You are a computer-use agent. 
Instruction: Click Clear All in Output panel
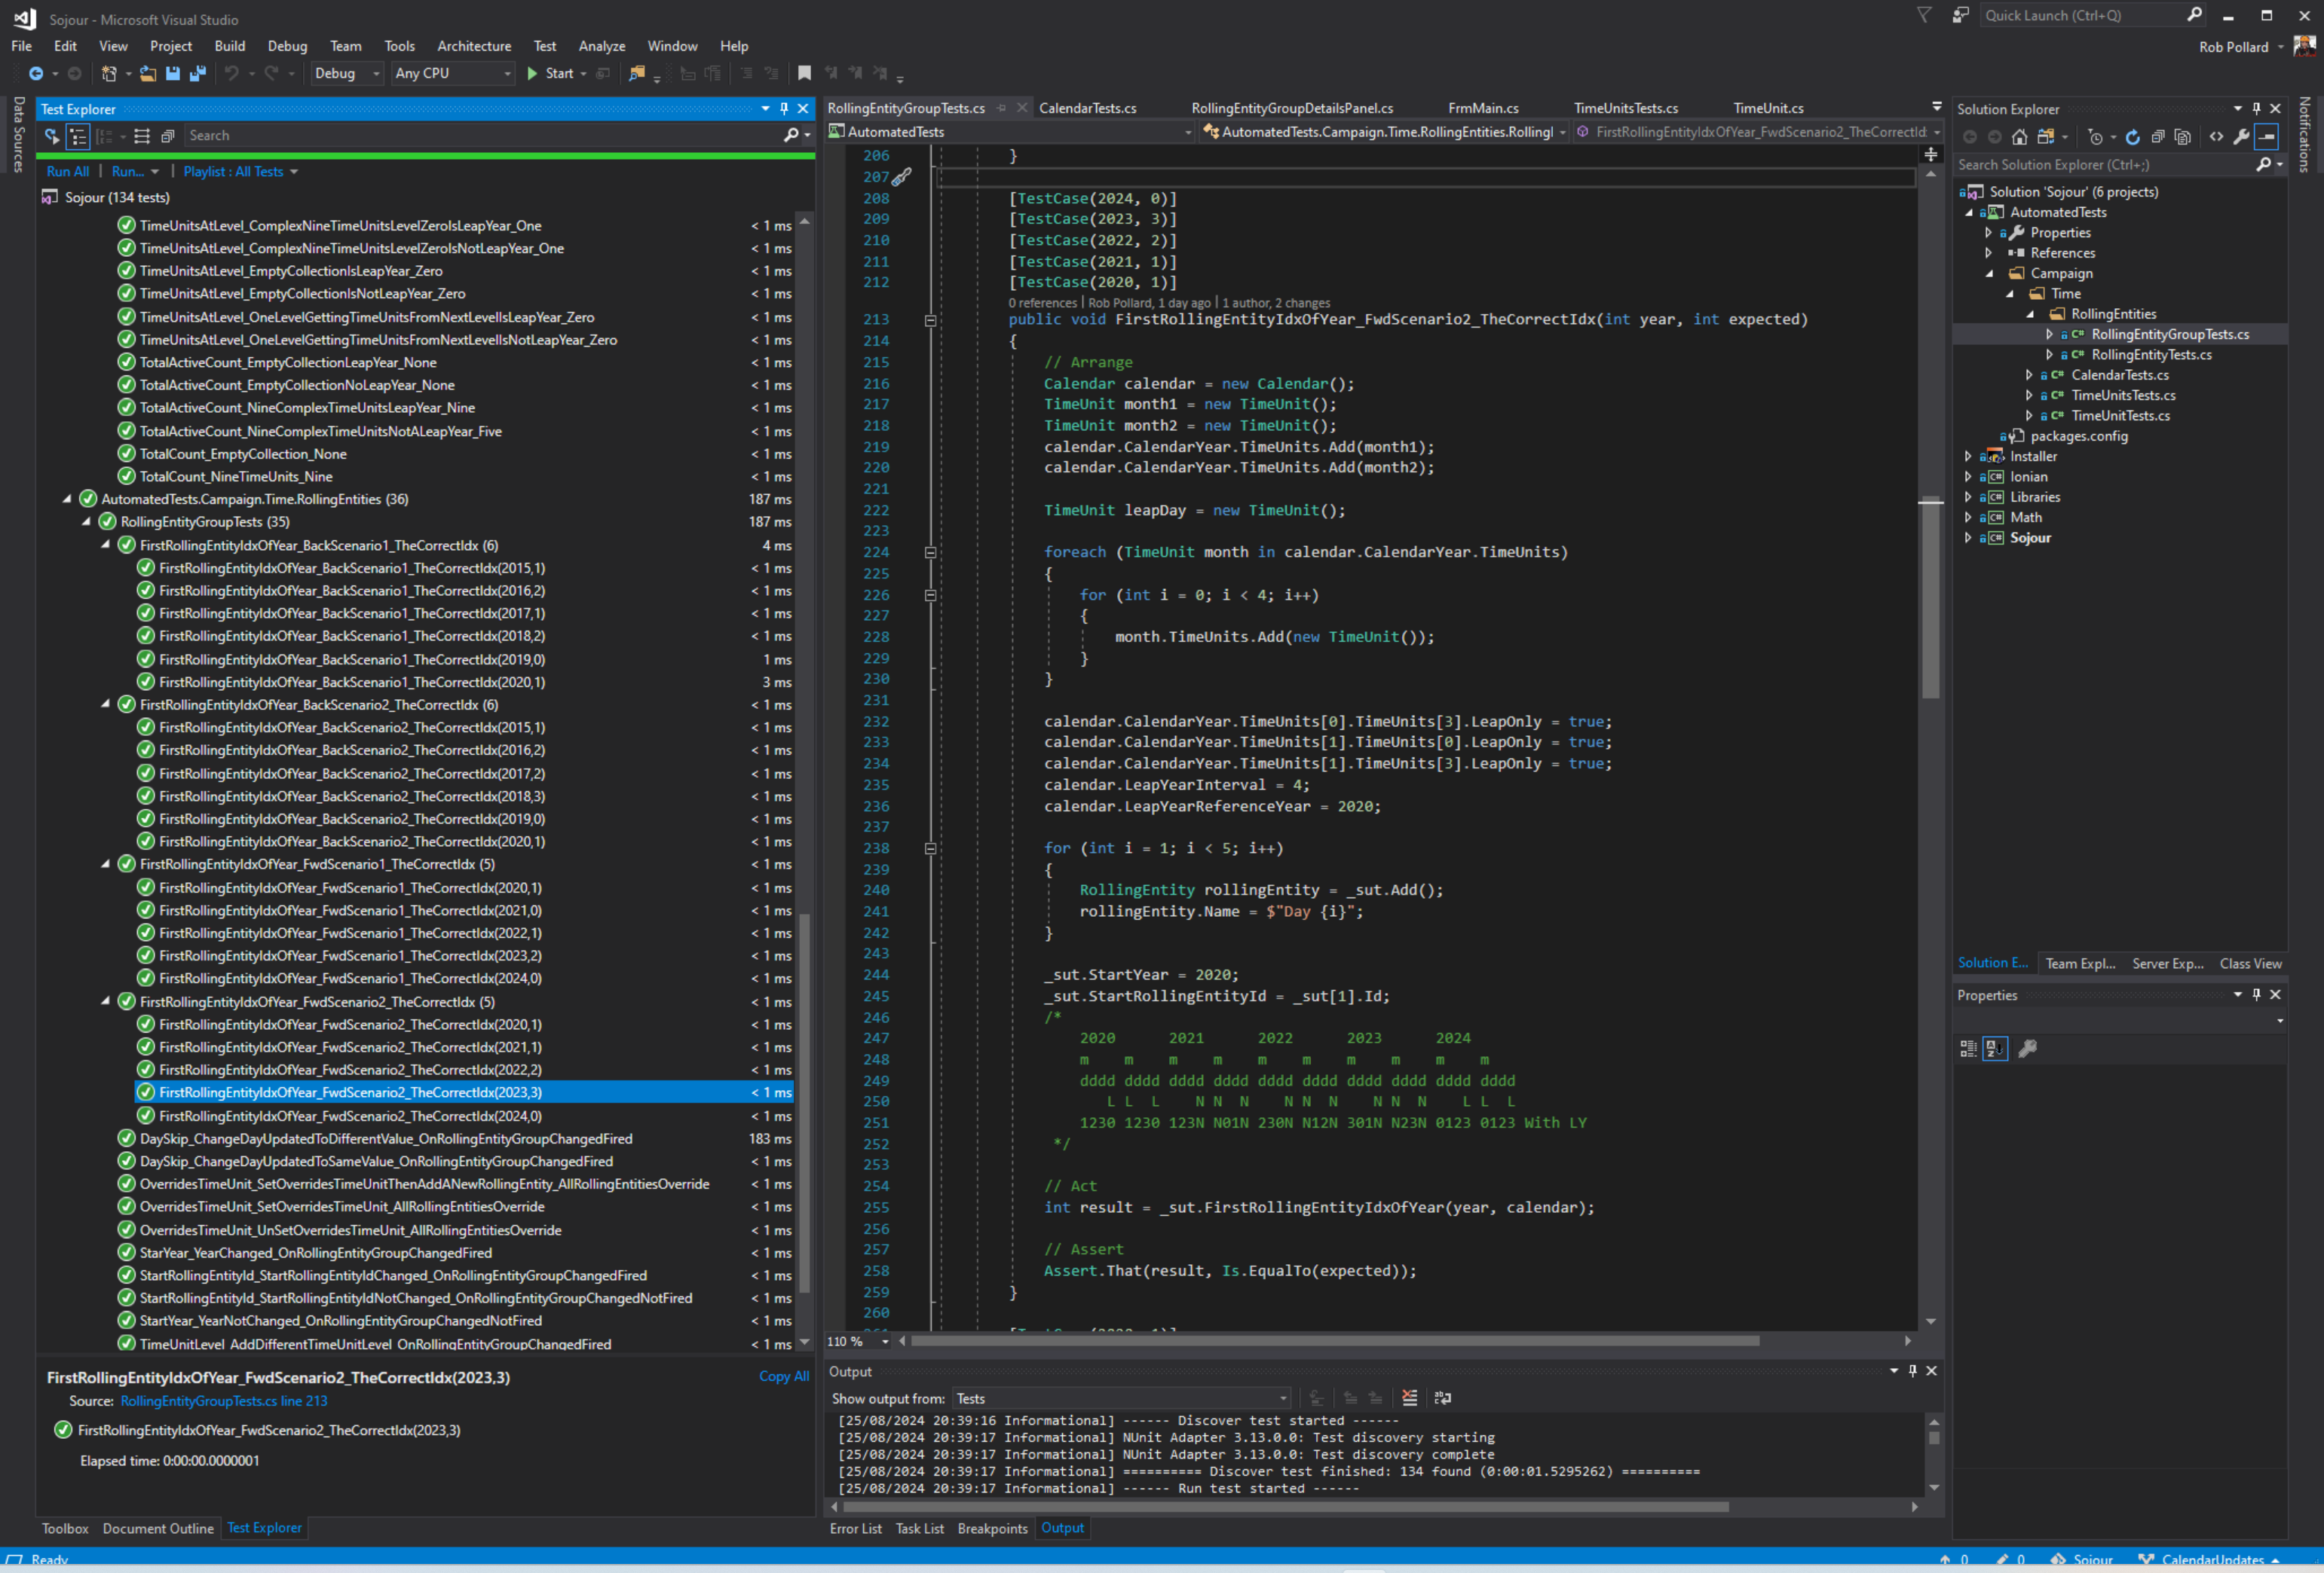coord(1409,1398)
